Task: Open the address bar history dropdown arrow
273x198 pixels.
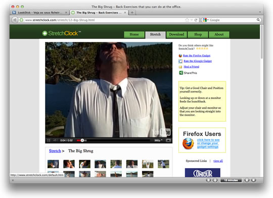Action: coord(192,20)
